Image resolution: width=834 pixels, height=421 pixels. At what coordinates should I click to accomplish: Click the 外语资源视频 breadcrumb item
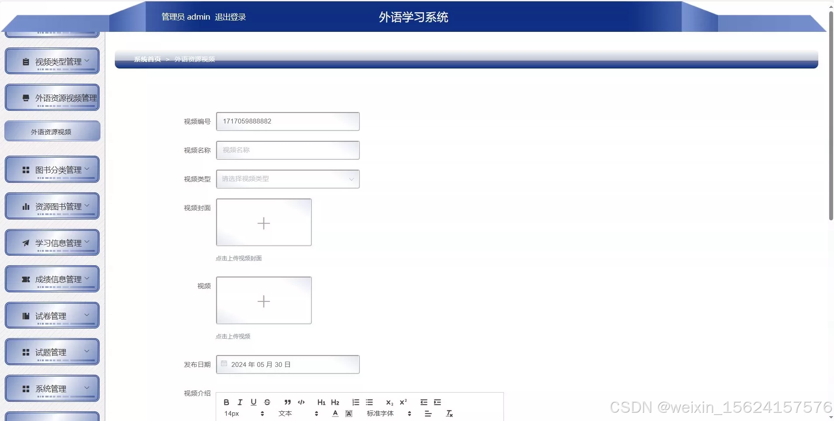click(195, 59)
